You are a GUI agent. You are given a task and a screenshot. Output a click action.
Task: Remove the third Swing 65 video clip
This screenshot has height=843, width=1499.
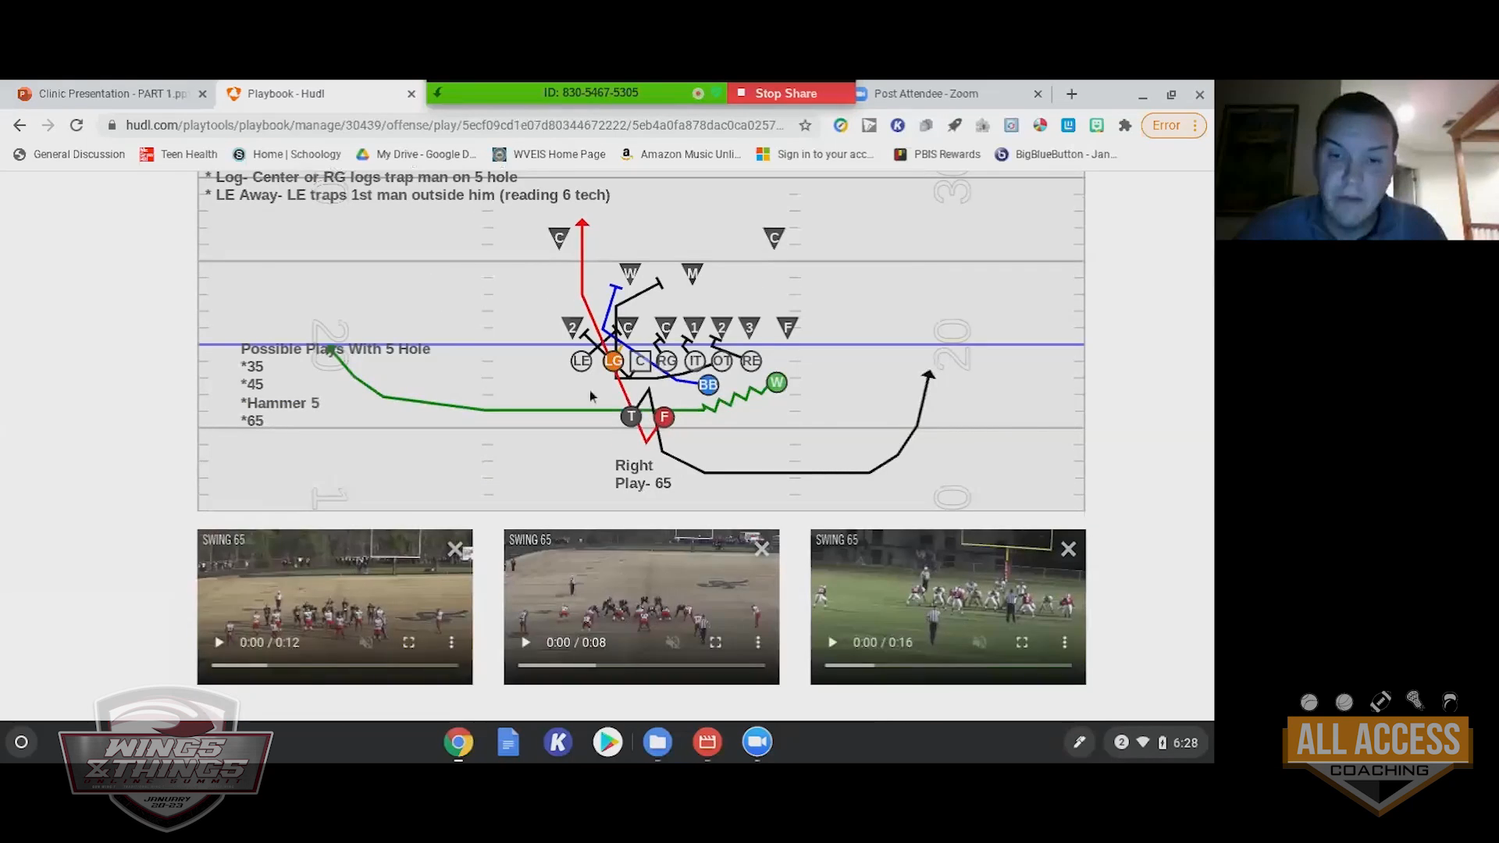tap(1068, 550)
